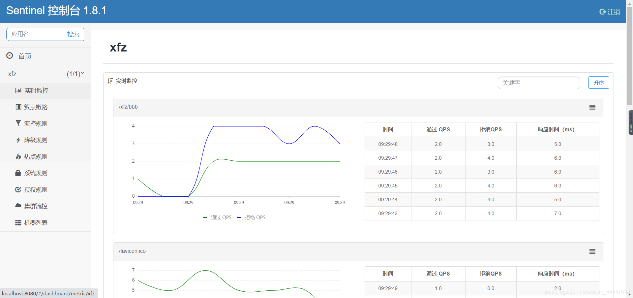Viewport: 633px width, 298px height.
Task: Click the Sentinel 控制台 1.8.1 title
Action: (56, 11)
